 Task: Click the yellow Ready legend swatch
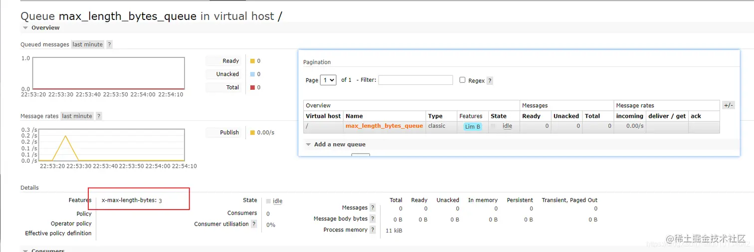pyautogui.click(x=253, y=61)
